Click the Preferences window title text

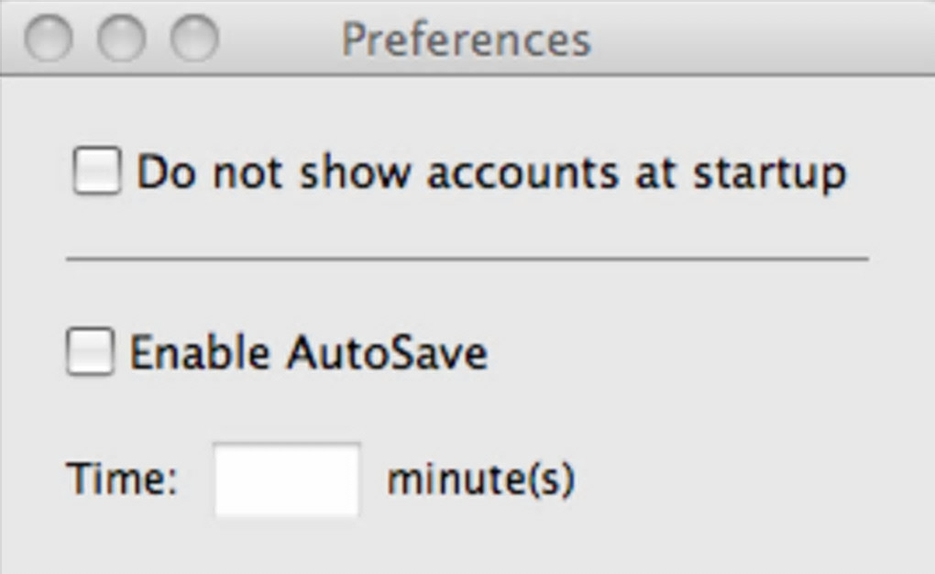pyautogui.click(x=466, y=39)
